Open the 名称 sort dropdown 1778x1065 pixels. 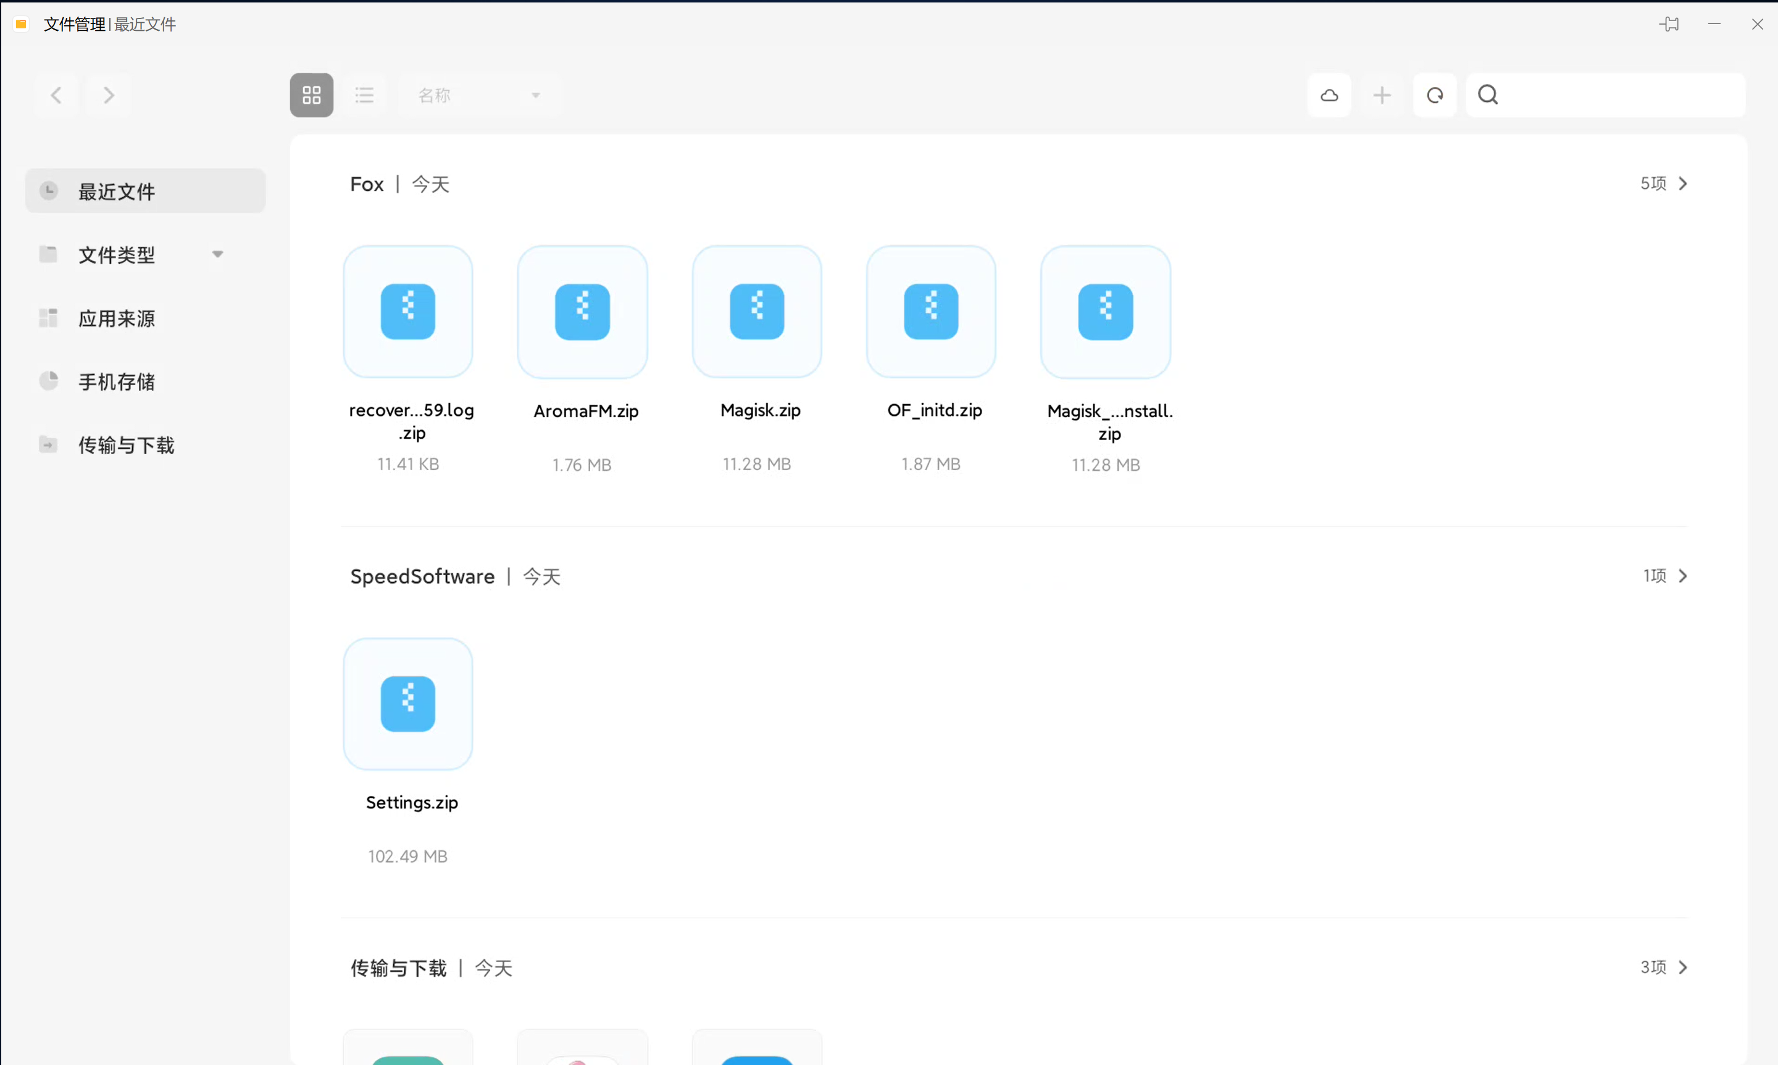tap(479, 95)
